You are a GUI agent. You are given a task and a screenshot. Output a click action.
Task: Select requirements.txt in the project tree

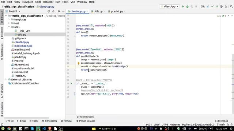click(24, 68)
